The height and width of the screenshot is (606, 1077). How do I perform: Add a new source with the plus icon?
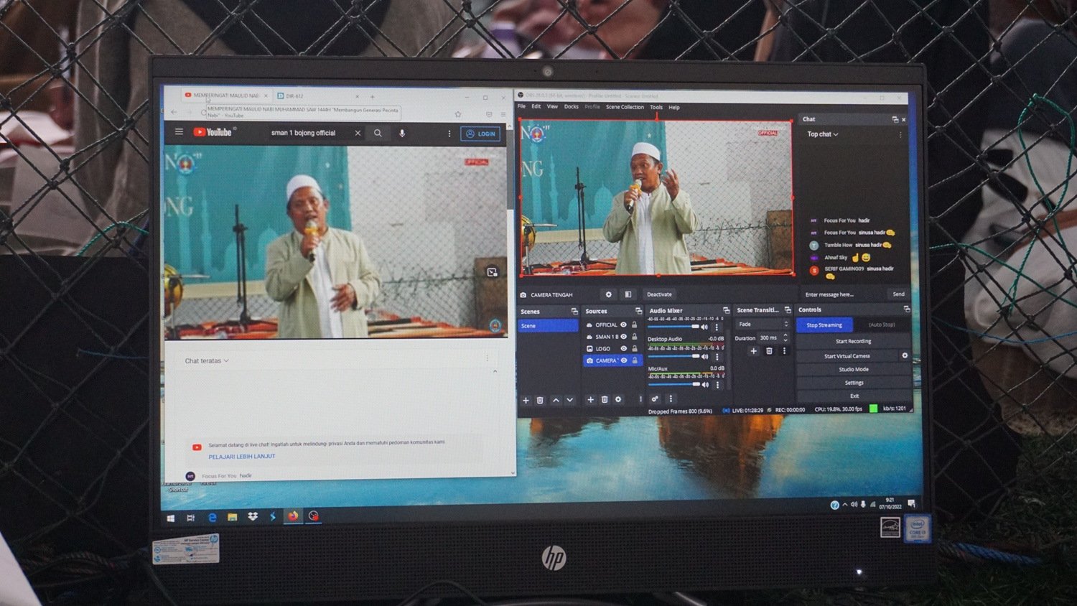(590, 400)
